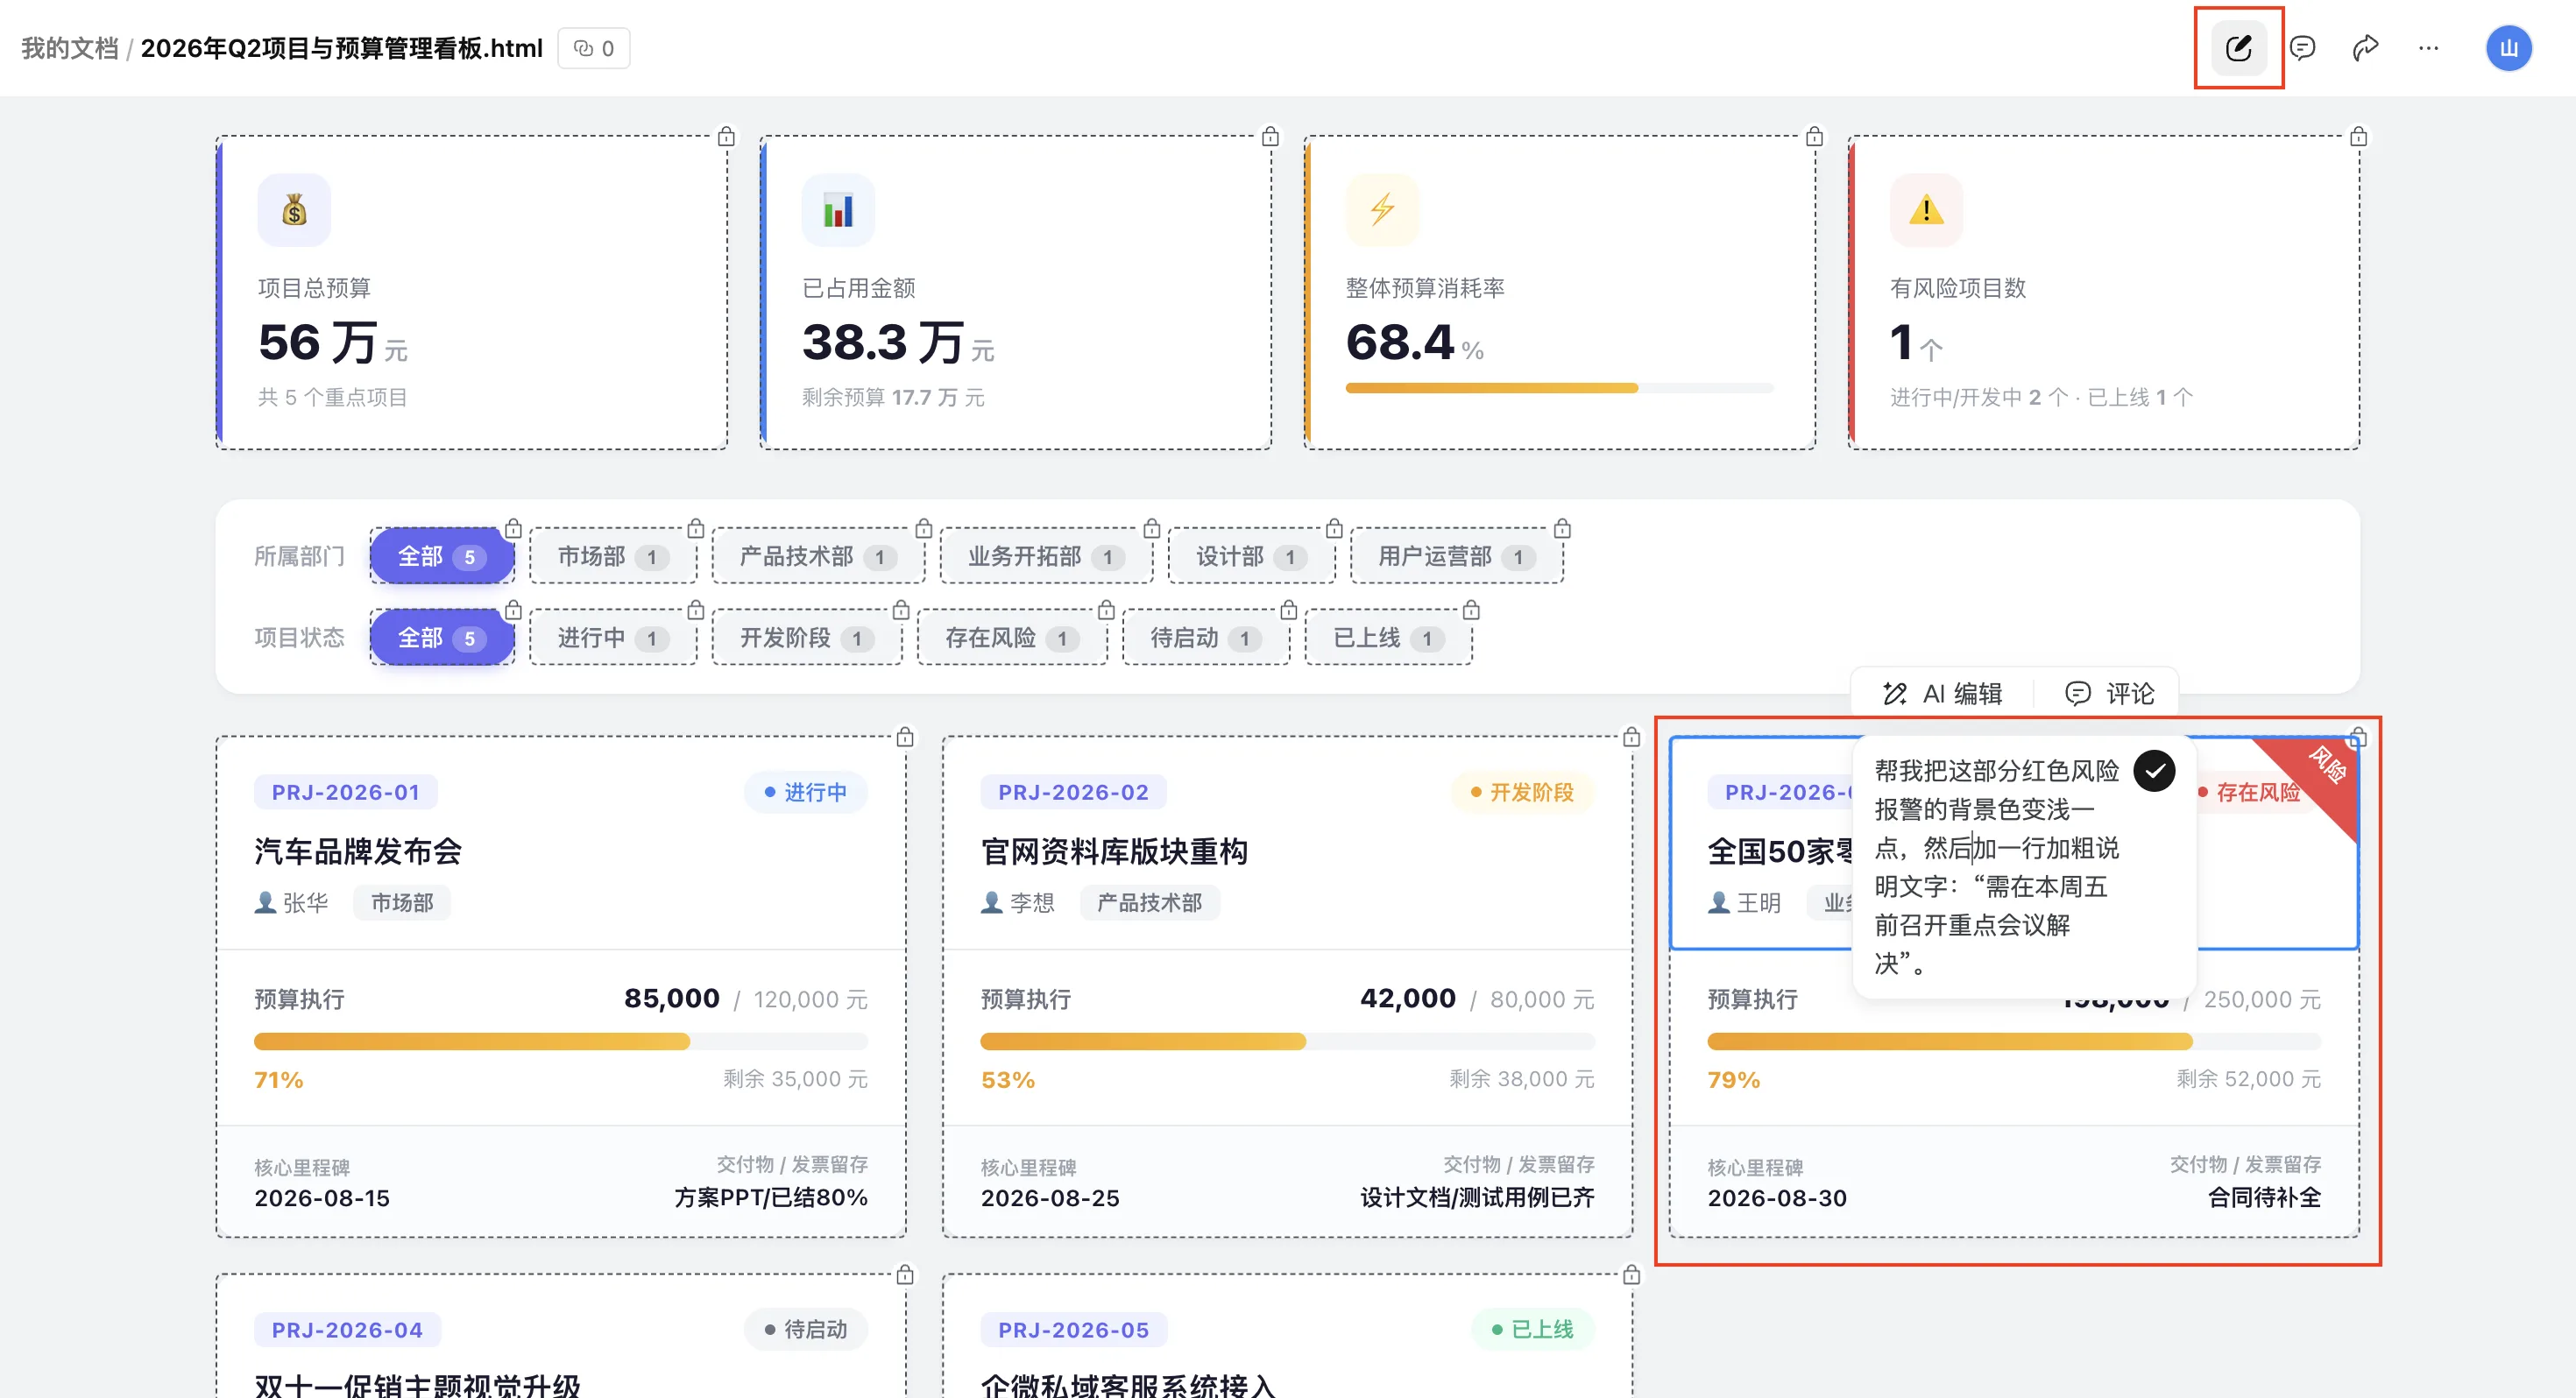Click the PRJ-2026-04 project ID tag

tap(347, 1330)
